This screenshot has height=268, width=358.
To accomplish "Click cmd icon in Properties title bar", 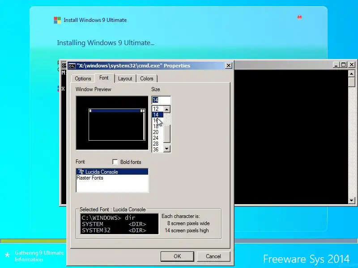I will pos(72,66).
